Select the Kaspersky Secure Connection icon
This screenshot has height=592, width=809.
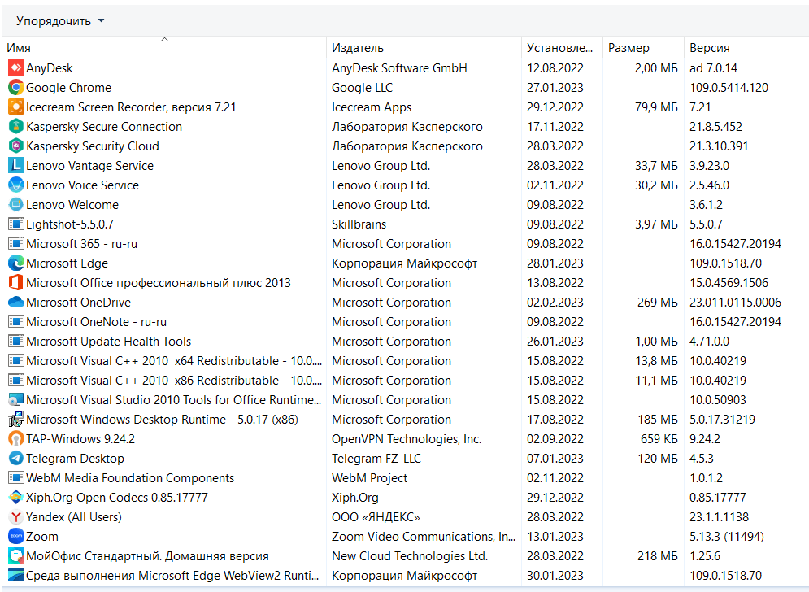tap(16, 127)
